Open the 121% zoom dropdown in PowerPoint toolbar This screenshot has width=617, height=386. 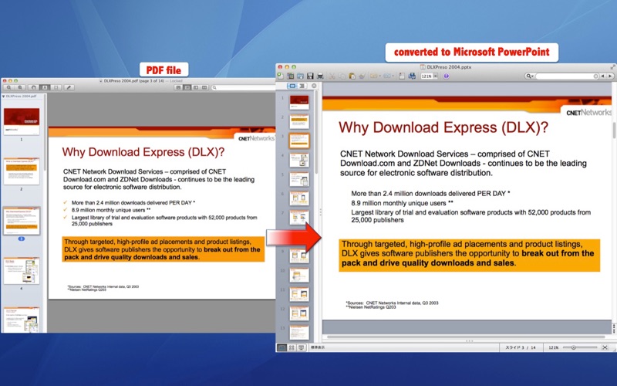click(x=436, y=76)
